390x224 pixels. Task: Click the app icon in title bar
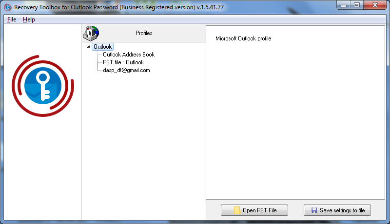[x=8, y=7]
